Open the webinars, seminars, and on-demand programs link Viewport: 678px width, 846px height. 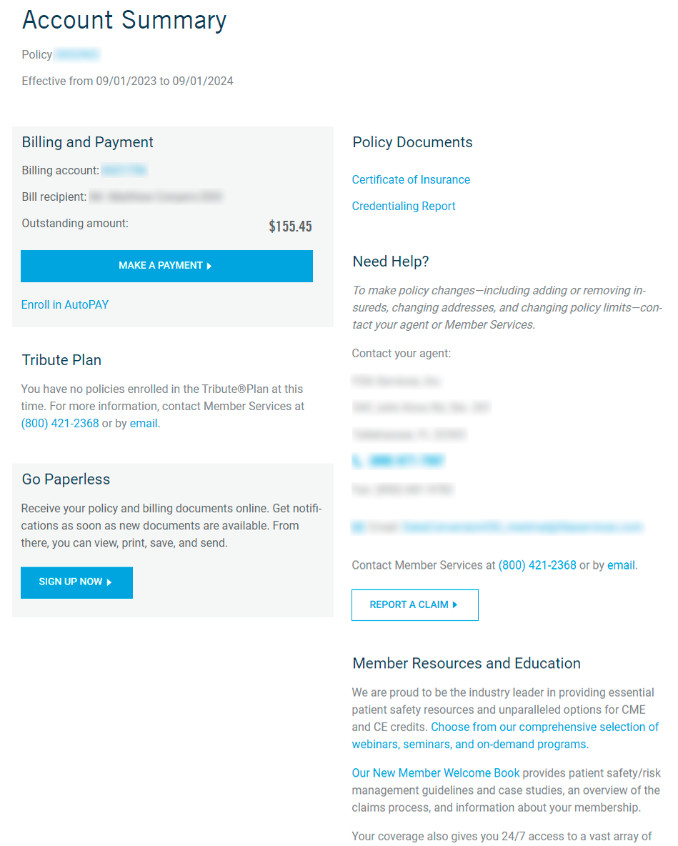(x=506, y=735)
